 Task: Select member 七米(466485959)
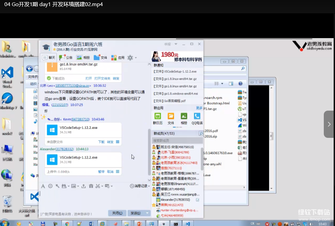[x=176, y=215]
